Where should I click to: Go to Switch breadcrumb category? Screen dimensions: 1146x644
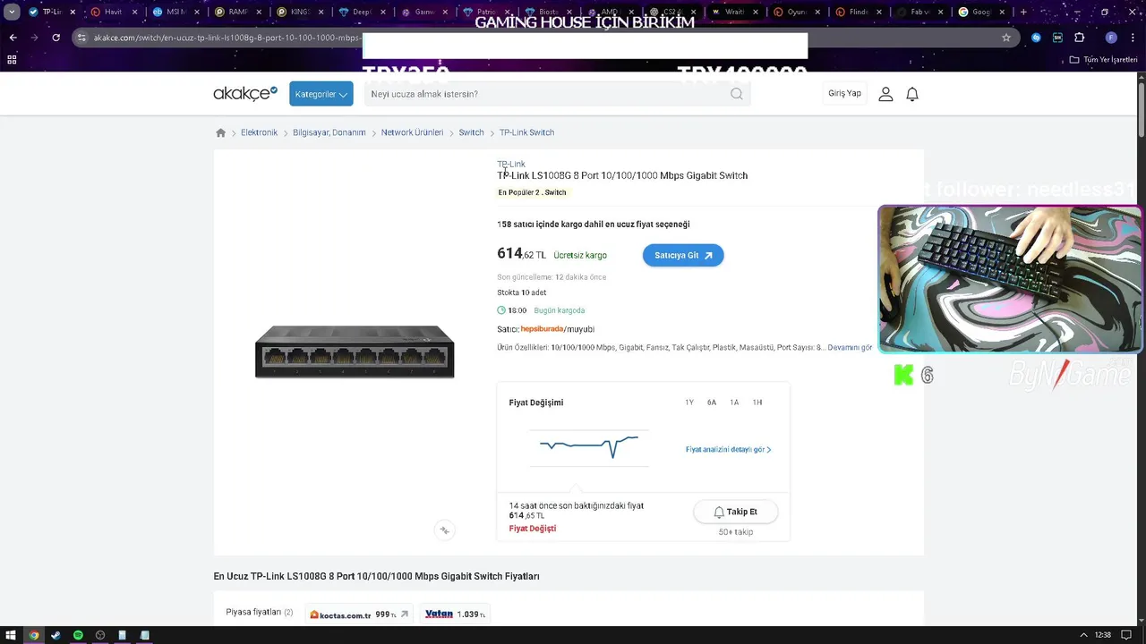(x=471, y=132)
